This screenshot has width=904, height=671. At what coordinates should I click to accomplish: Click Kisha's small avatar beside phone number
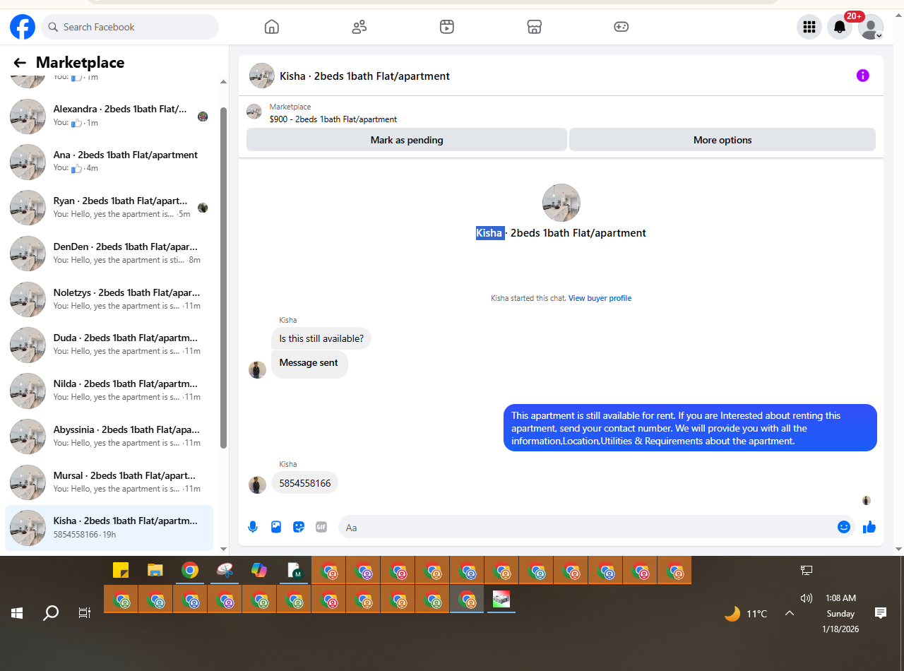tap(258, 485)
